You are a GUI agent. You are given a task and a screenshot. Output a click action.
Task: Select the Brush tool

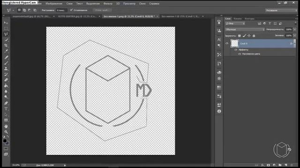(6, 63)
